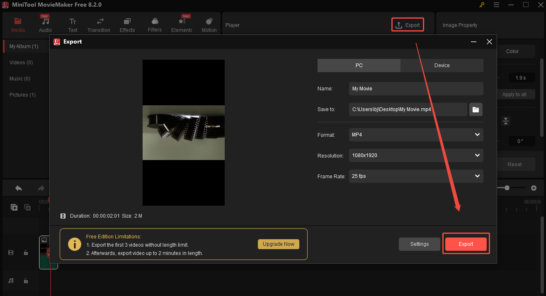Click the rotation field showing 0°
The image size is (546, 296).
click(x=522, y=141)
